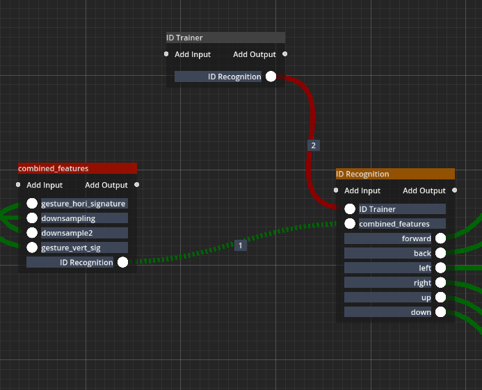
Task: Click combined_features node's ID Recognition output port
Action: [122, 262]
